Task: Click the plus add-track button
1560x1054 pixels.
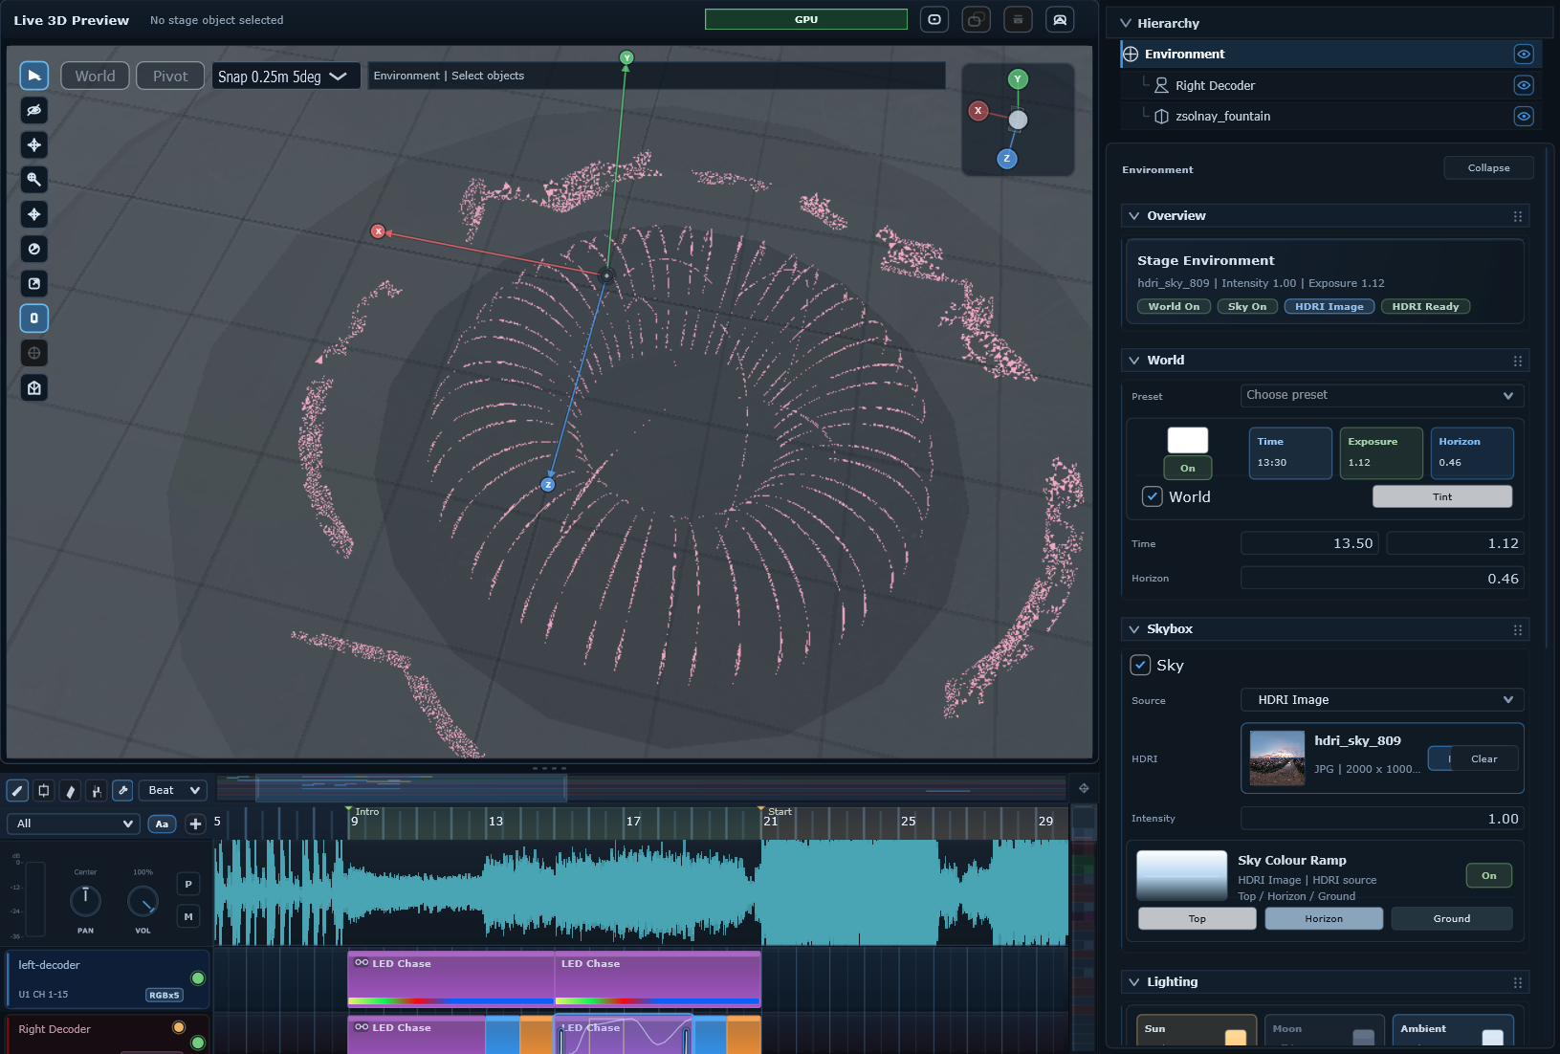Action: coord(195,823)
